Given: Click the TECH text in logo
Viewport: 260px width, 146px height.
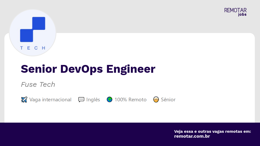Looking at the screenshot, I should coord(33,48).
